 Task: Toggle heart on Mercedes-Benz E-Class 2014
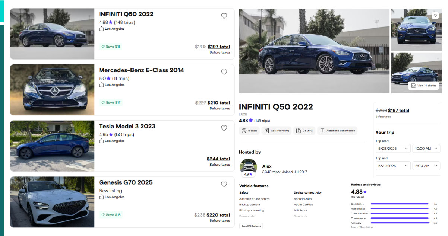[x=224, y=72]
